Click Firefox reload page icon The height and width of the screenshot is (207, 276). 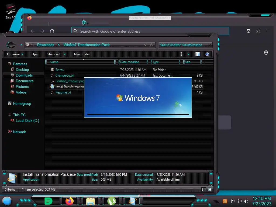point(52,31)
